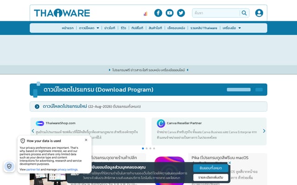297x185 pixels.
Task: Dismiss the cookie consent banner X
Action: (x=230, y=163)
